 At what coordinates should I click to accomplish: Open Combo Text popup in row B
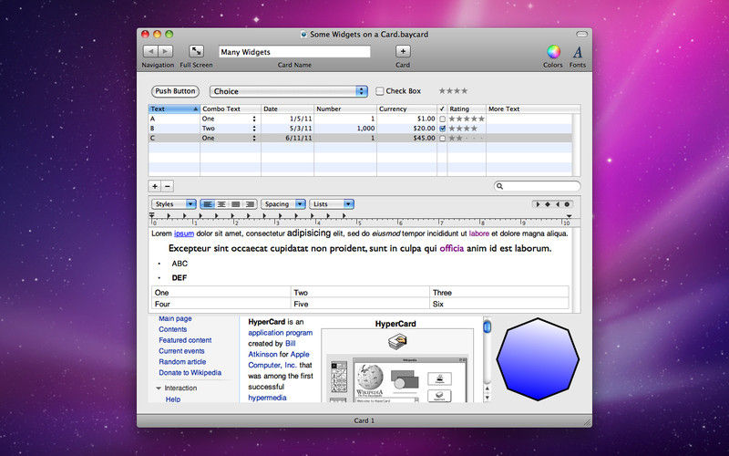coord(254,129)
